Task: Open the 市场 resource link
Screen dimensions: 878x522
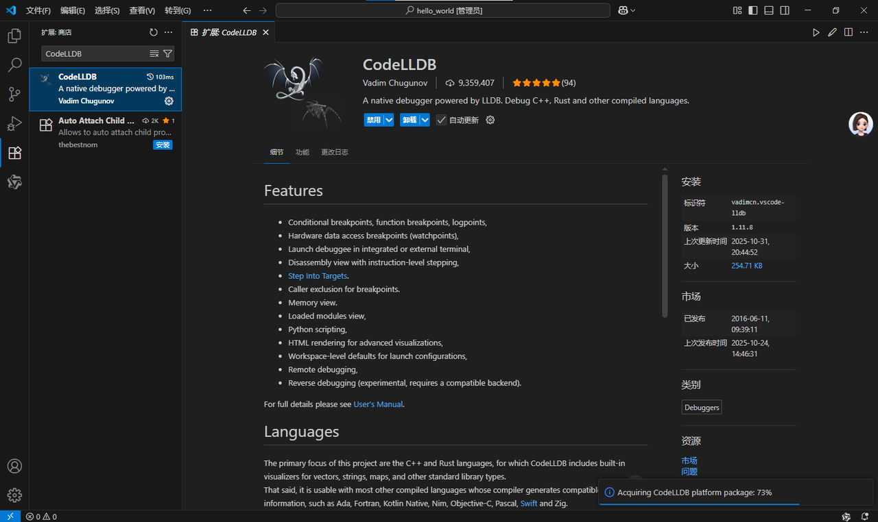Action: pos(689,460)
